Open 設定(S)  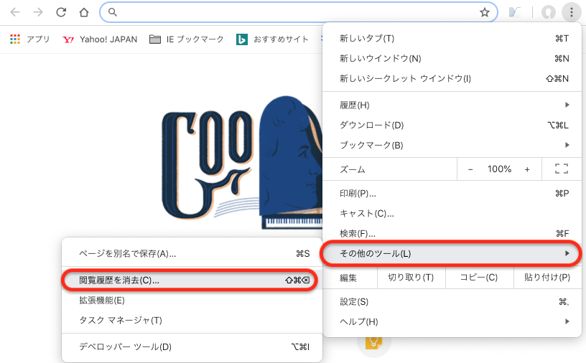pos(454,302)
